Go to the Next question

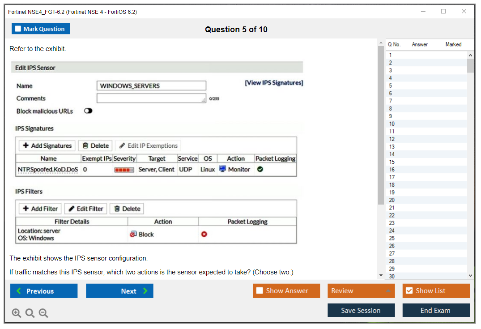tap(119, 291)
